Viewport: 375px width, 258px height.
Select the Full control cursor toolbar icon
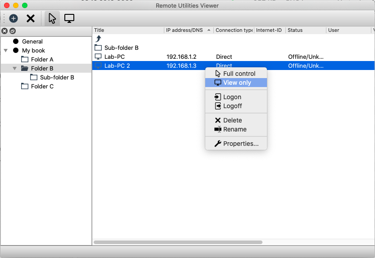click(52, 18)
